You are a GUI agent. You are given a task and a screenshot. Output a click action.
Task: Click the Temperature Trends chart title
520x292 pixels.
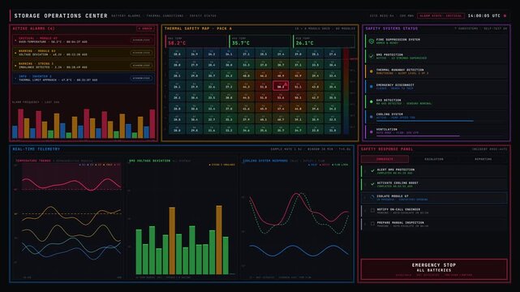pos(33,161)
